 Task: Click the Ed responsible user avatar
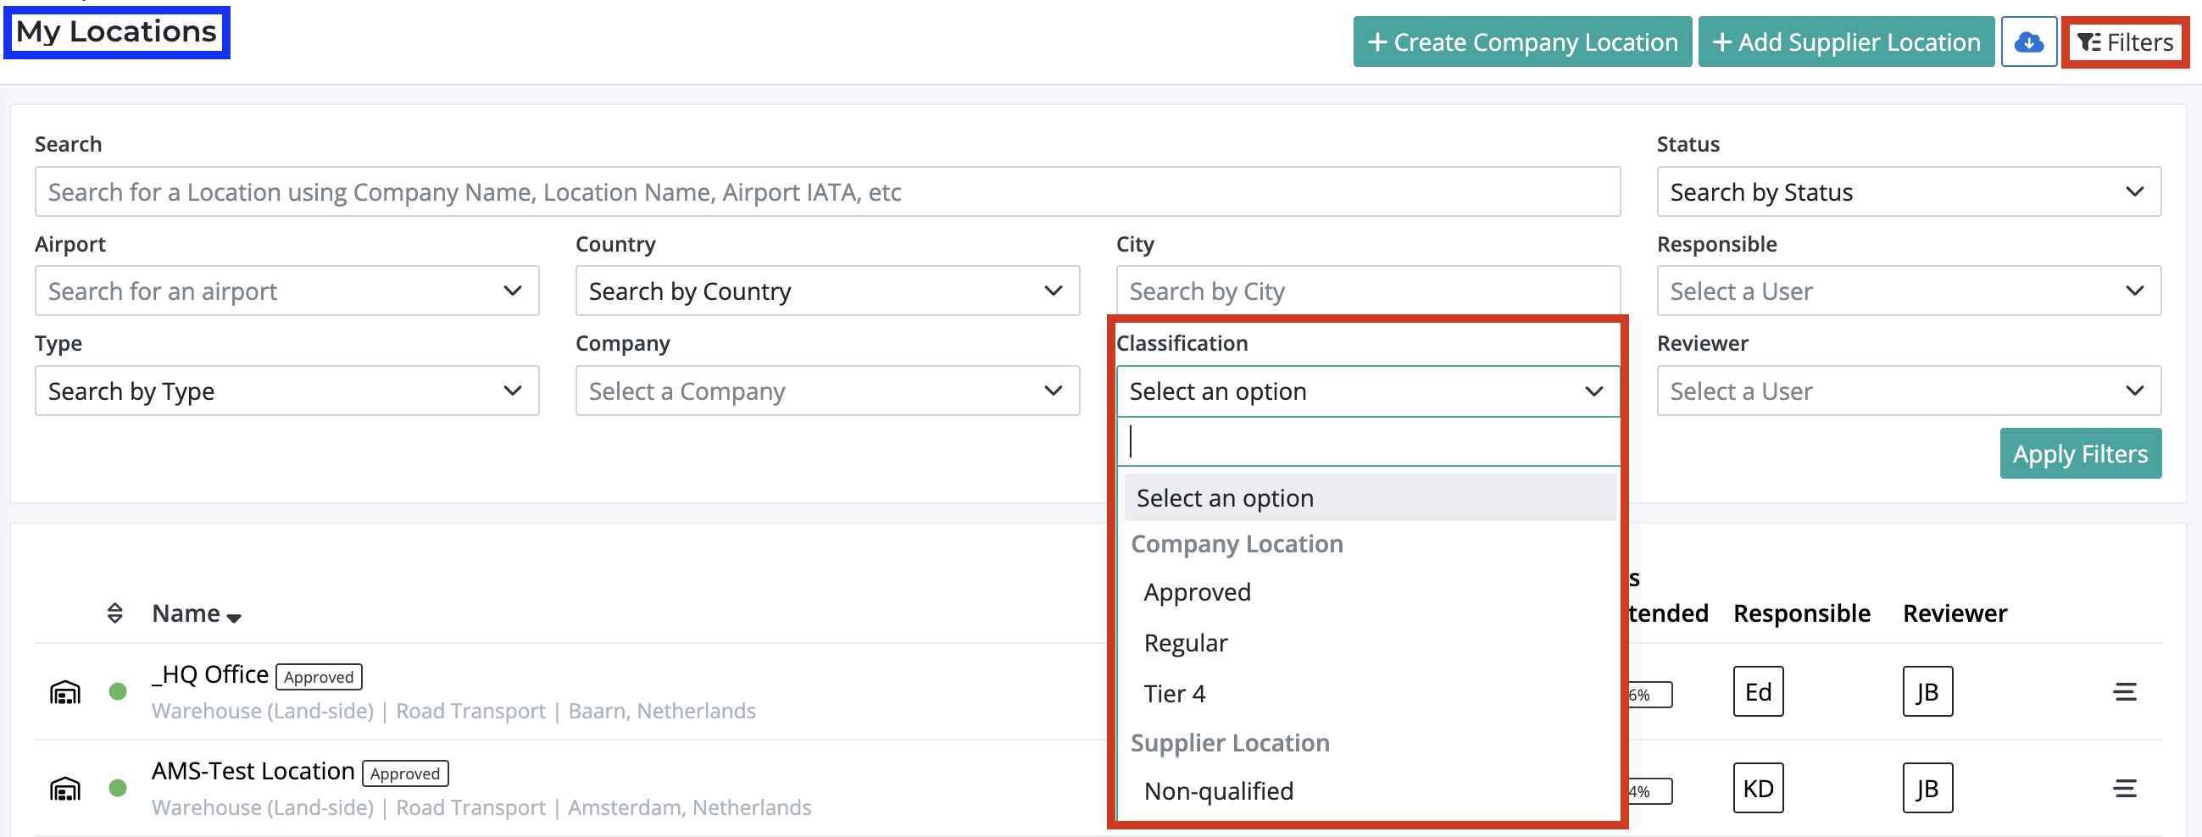pos(1759,692)
